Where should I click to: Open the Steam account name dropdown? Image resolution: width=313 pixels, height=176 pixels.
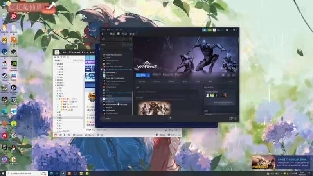click(220, 30)
